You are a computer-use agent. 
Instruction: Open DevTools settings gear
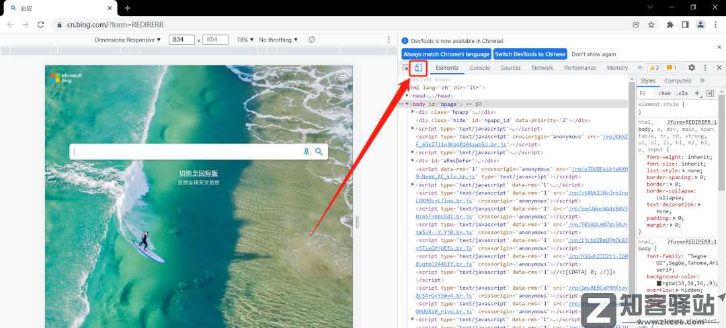691,68
